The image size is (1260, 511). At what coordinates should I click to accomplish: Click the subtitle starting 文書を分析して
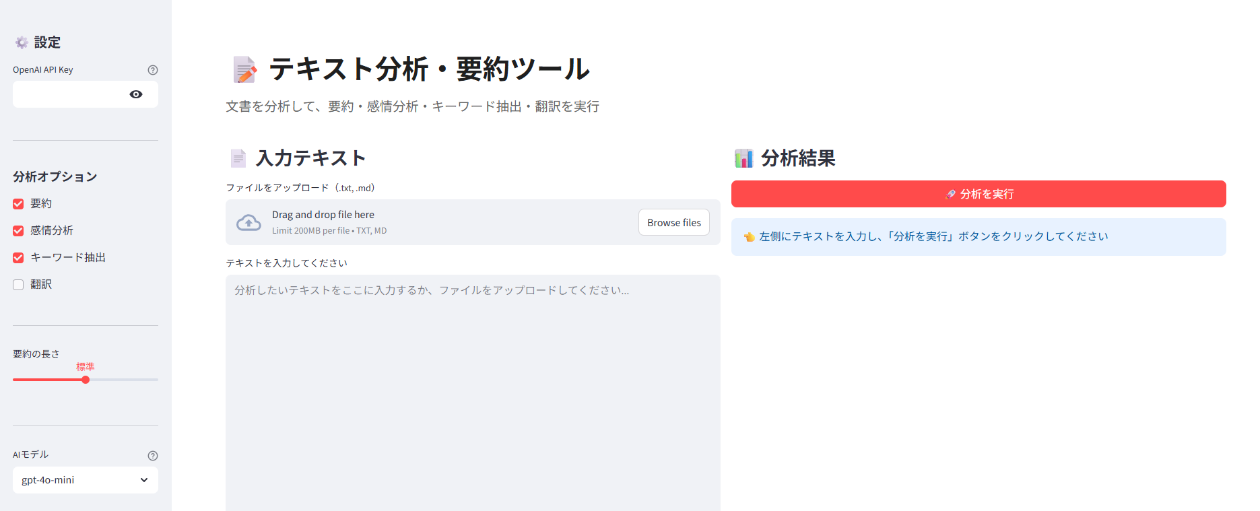413,106
